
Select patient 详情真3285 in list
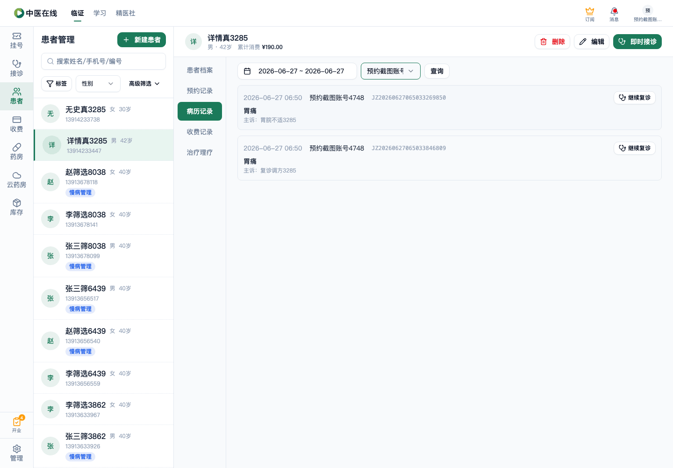tap(104, 145)
